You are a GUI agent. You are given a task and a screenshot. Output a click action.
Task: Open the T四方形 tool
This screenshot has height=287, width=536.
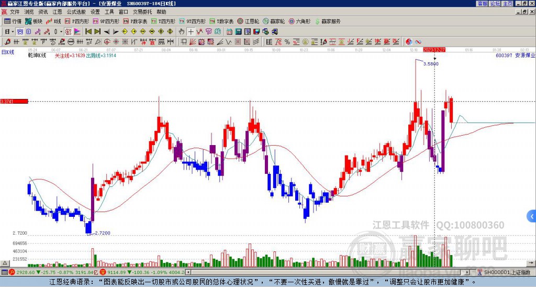[163, 21]
